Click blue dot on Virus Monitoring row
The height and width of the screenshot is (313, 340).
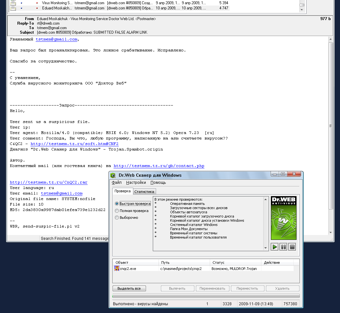[21, 3]
